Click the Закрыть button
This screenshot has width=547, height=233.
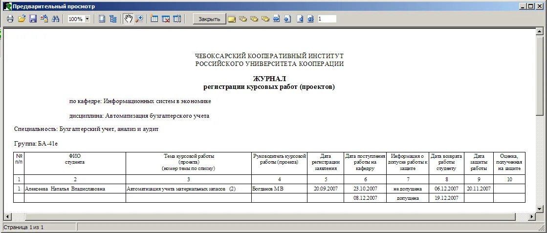point(209,19)
